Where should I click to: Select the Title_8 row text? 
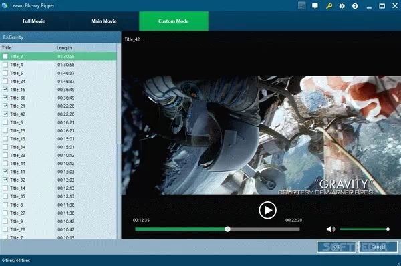point(17,205)
